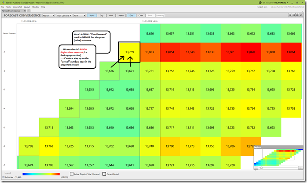
Task: Open the Region dropdown
Action: (x=48, y=15)
